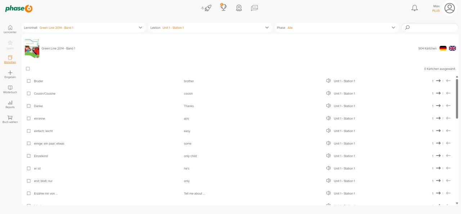Expand the Lerninhalt dropdown
461x214 pixels.
tap(140, 28)
